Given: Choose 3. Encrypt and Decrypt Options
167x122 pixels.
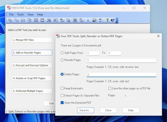Looking at the screenshot, I should (x=32, y=65).
